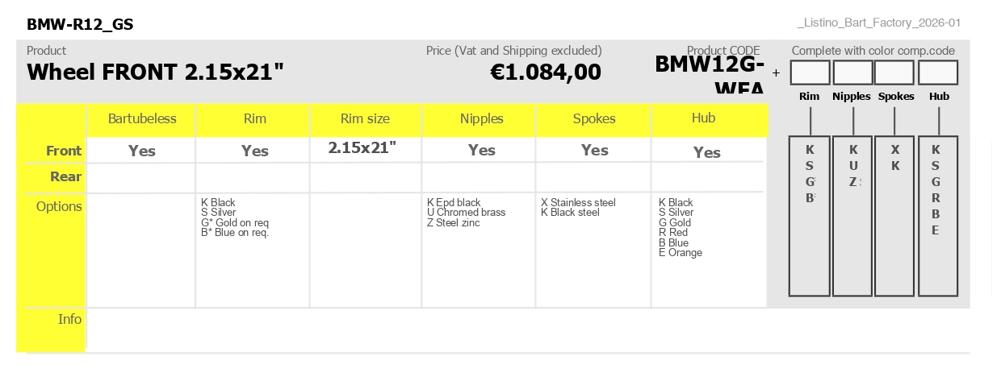Select the Nipples column header
The image size is (1001, 381).
482,119
